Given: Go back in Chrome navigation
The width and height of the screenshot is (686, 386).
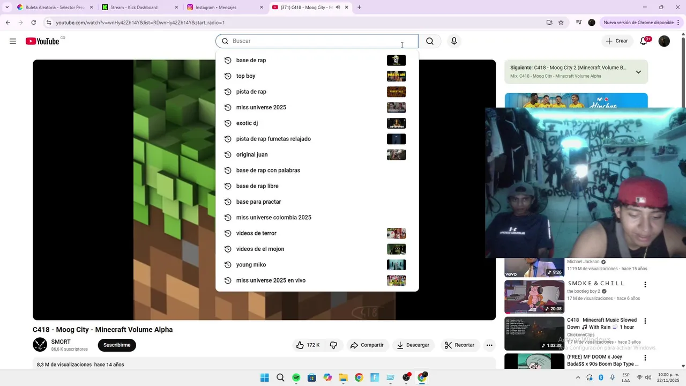Looking at the screenshot, I should tap(8, 23).
